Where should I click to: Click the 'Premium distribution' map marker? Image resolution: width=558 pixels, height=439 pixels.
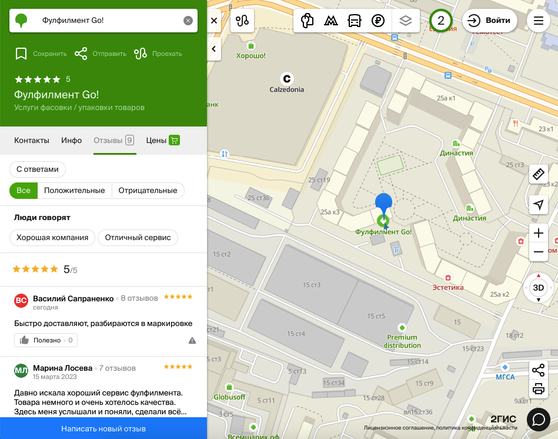[x=402, y=328]
